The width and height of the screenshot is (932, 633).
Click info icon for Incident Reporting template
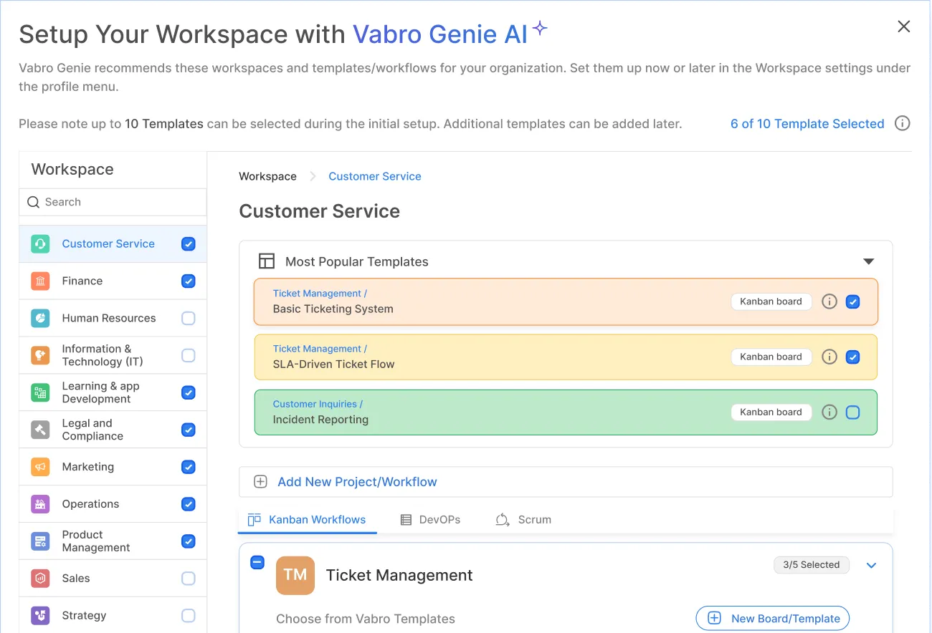coord(829,412)
